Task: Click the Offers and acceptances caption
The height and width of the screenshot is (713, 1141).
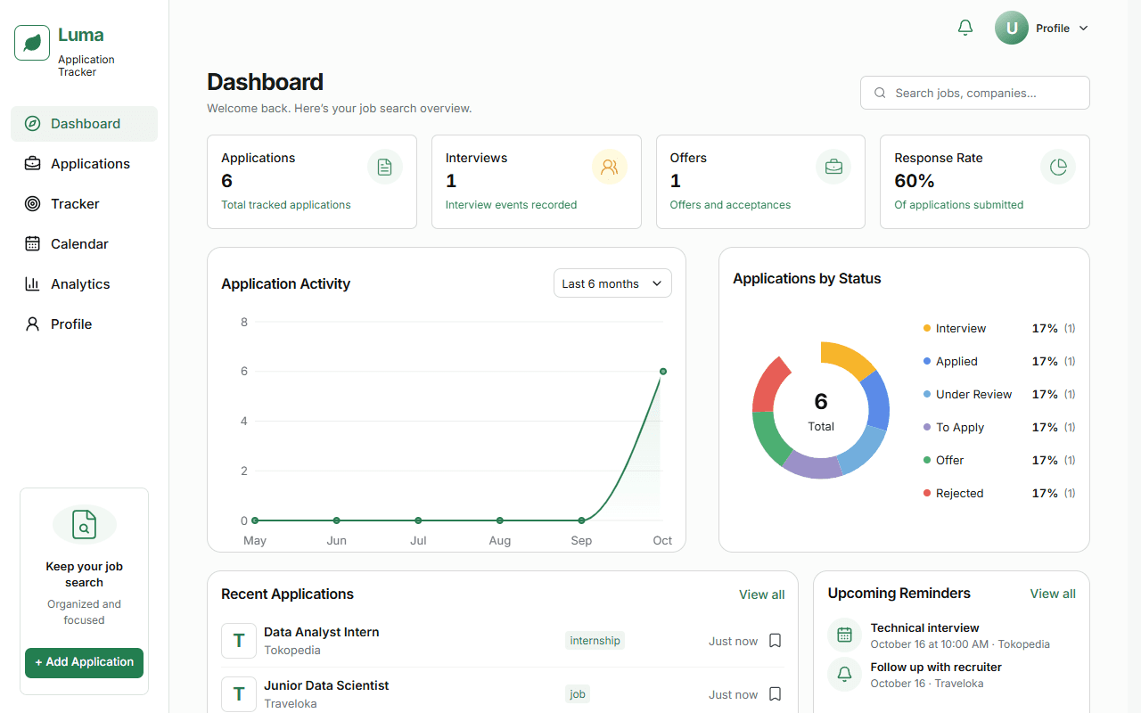Action: pos(730,205)
